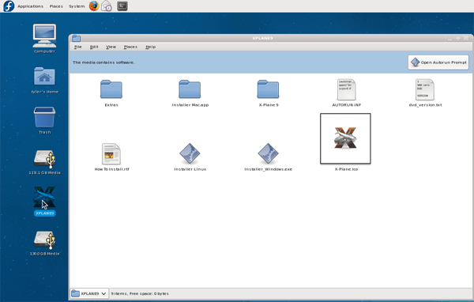Click the Trash desktop icon
The width and height of the screenshot is (474, 302).
pos(44,117)
